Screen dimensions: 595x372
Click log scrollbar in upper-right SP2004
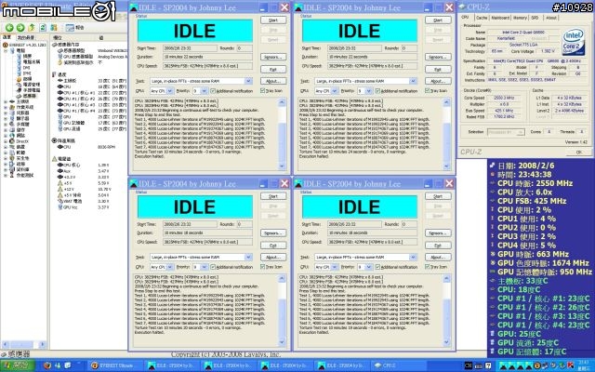coord(446,134)
